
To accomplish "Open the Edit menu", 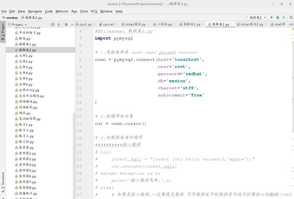I will click(12, 11).
